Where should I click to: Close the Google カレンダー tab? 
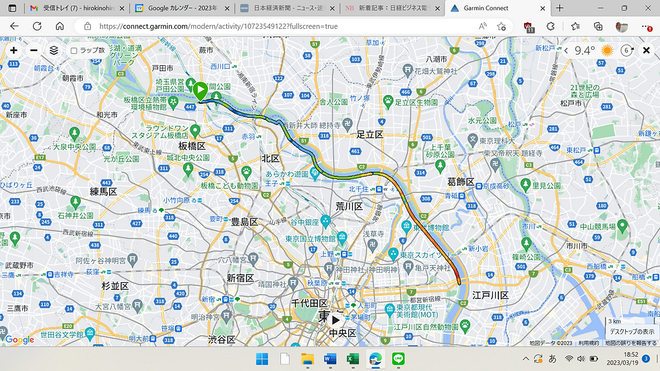[x=227, y=8]
